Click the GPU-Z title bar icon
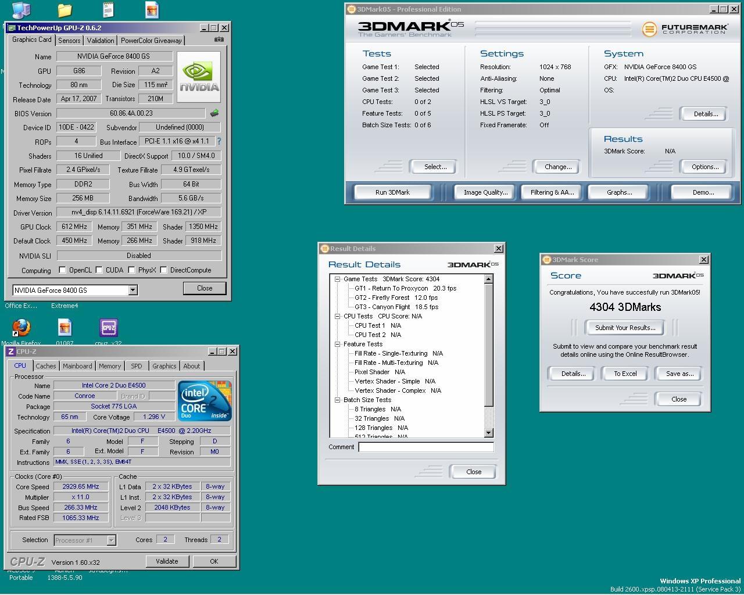Image resolution: width=744 pixels, height=595 pixels. 12,28
